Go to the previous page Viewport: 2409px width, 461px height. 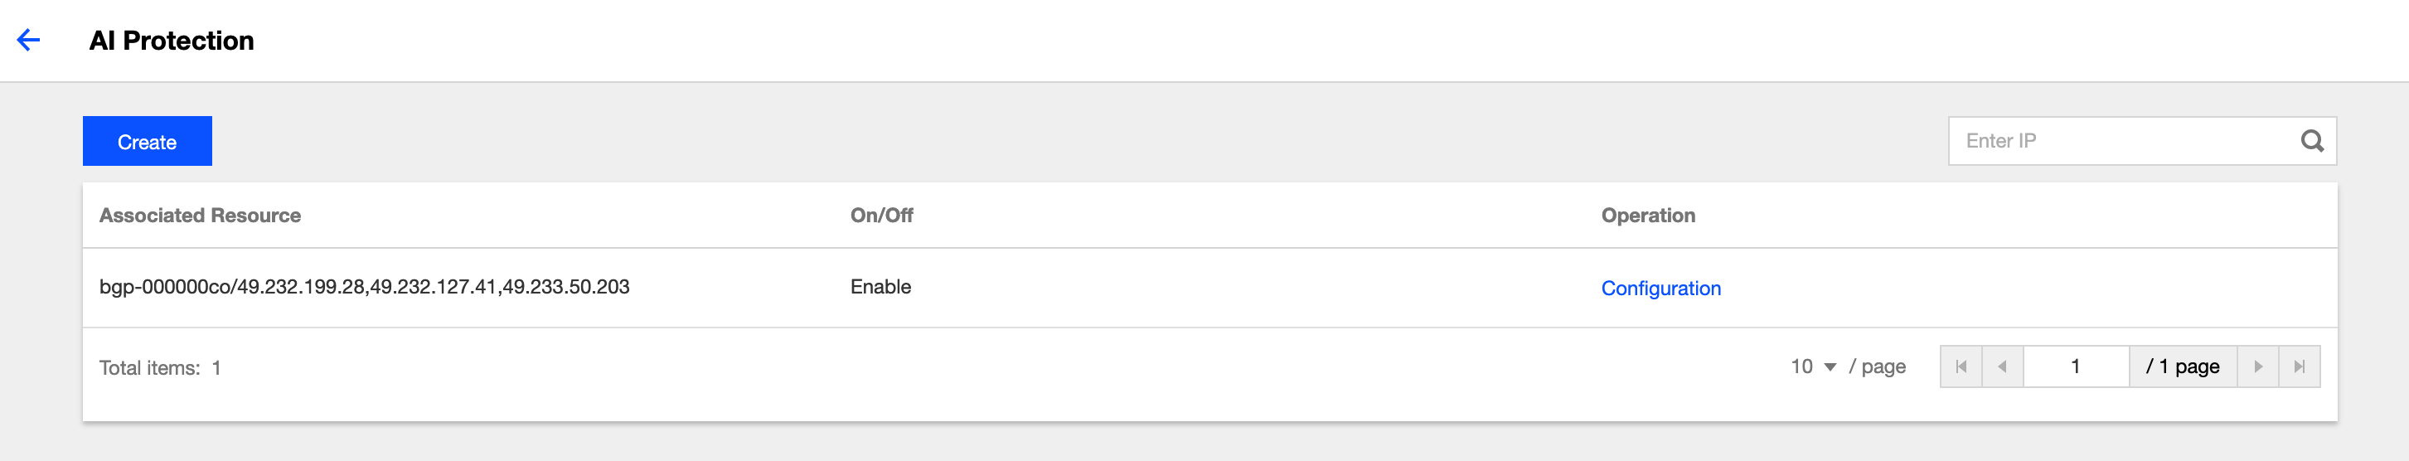pos(2002,366)
